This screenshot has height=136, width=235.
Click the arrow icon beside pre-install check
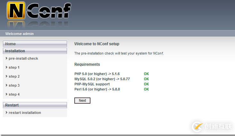click(6, 58)
